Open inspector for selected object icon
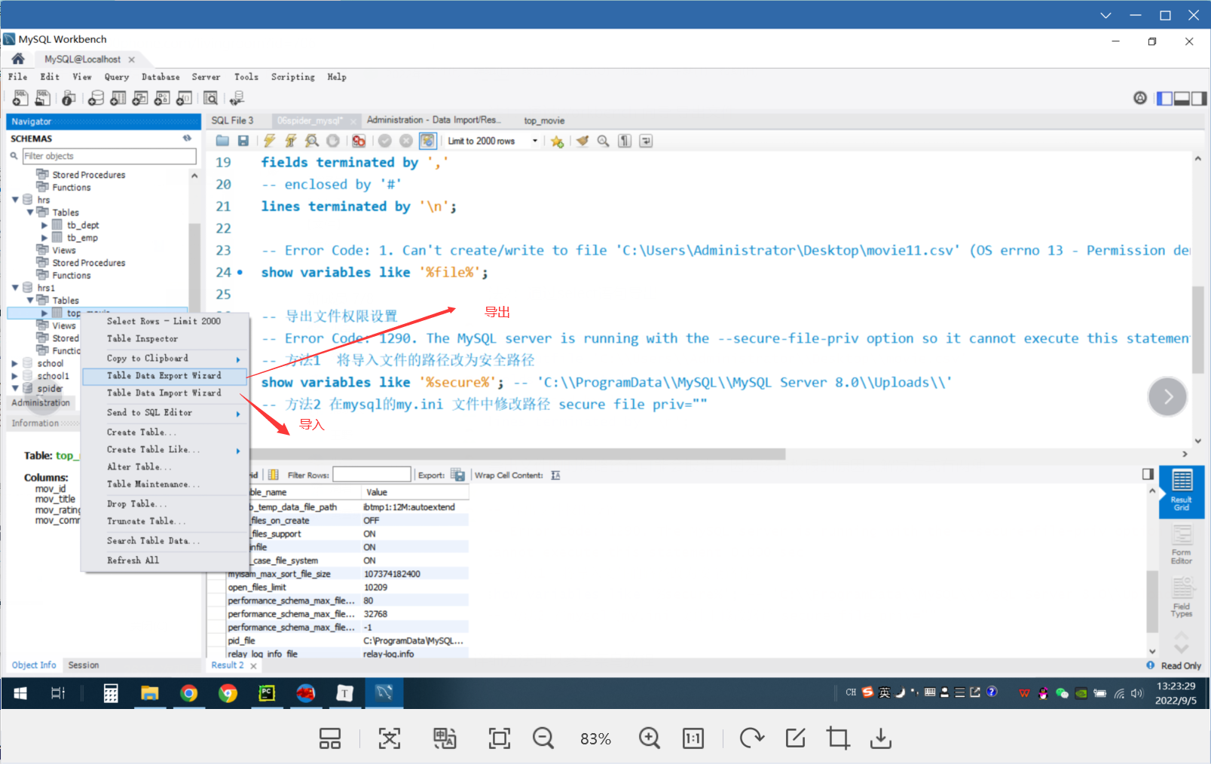The width and height of the screenshot is (1211, 764). [x=69, y=98]
